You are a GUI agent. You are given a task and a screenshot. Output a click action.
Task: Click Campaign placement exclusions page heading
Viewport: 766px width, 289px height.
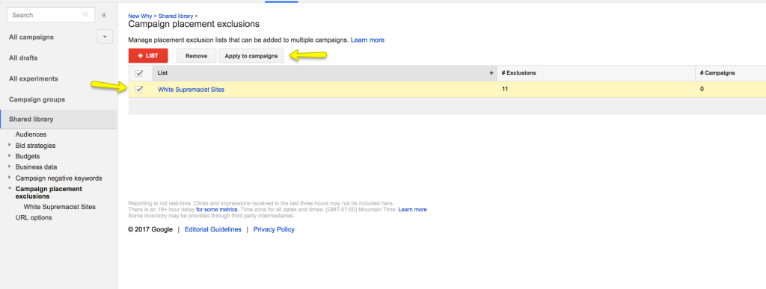(194, 24)
